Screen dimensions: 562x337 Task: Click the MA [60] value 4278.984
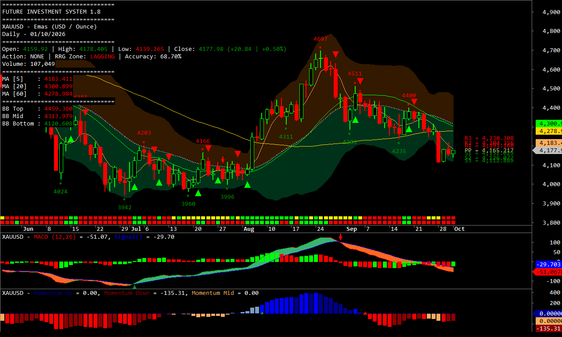click(58, 94)
